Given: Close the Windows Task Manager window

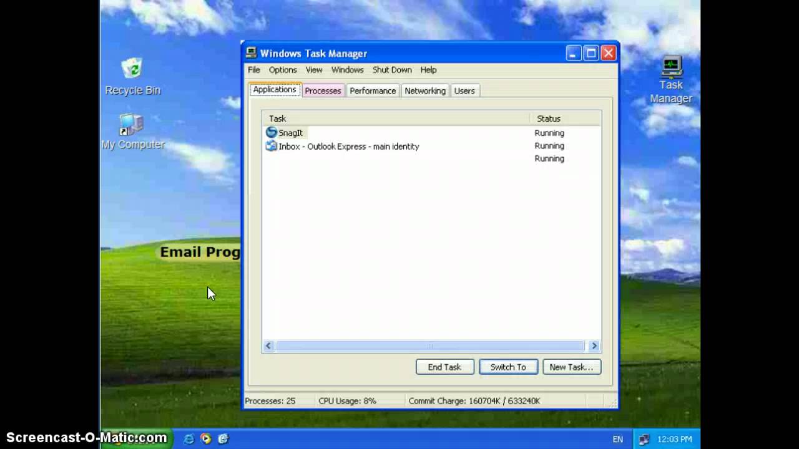Looking at the screenshot, I should [x=608, y=53].
